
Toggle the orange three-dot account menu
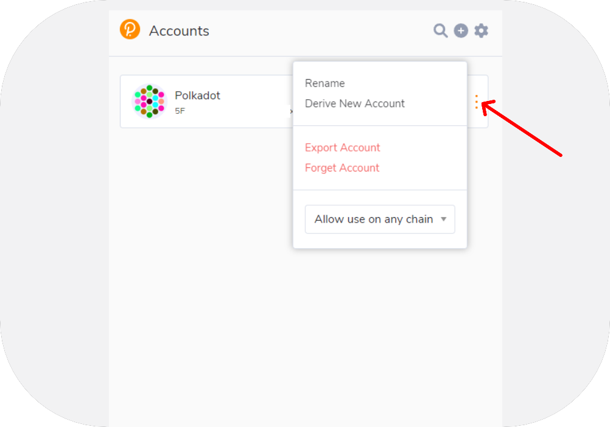[x=477, y=102]
